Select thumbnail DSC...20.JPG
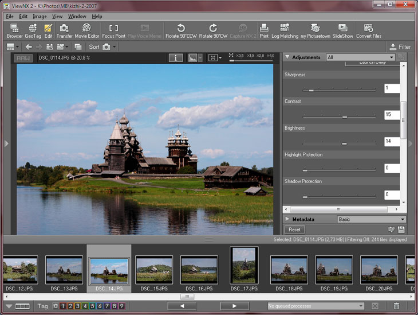418x315 pixels. 379,273
